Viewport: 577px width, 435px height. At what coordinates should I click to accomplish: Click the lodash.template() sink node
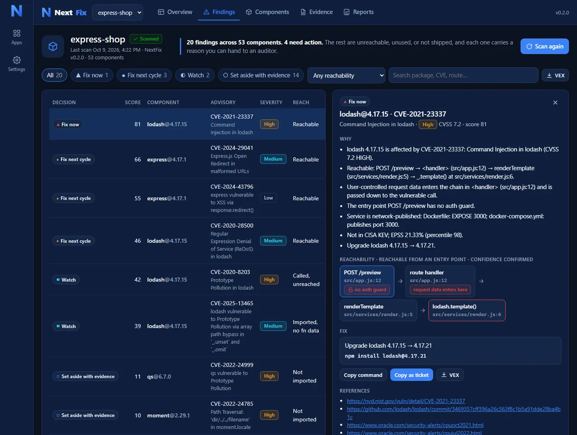pyautogui.click(x=467, y=310)
